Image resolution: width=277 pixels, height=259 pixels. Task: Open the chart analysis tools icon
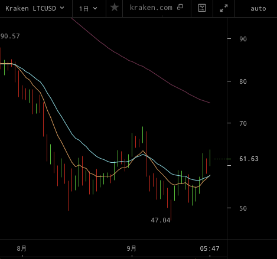(x=202, y=8)
